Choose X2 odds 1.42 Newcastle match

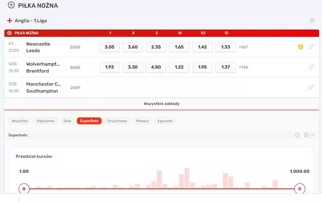coord(202,47)
